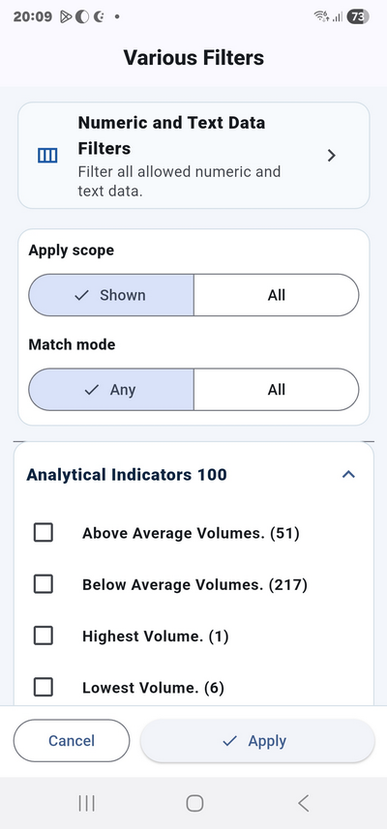Open the Numeric and Text Data Filters arrow

[x=332, y=156]
